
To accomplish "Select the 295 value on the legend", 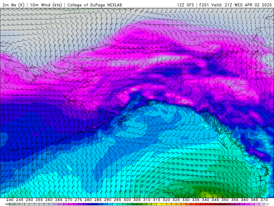I will (117, 200).
